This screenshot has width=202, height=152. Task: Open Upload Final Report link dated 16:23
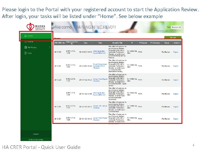pyautogui.click(x=100, y=80)
